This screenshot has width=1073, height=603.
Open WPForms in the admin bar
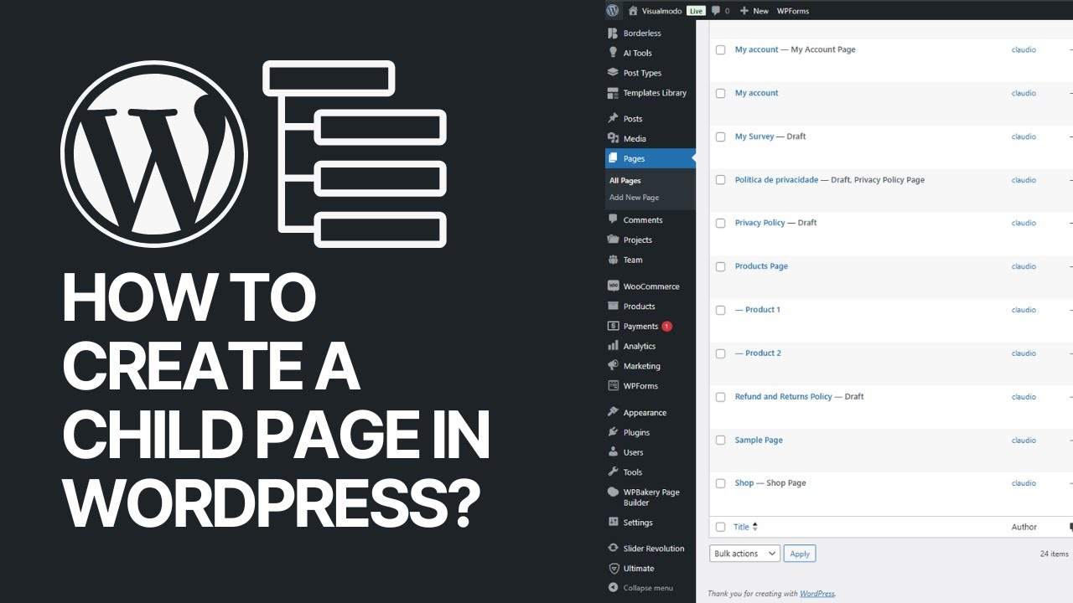coord(793,11)
